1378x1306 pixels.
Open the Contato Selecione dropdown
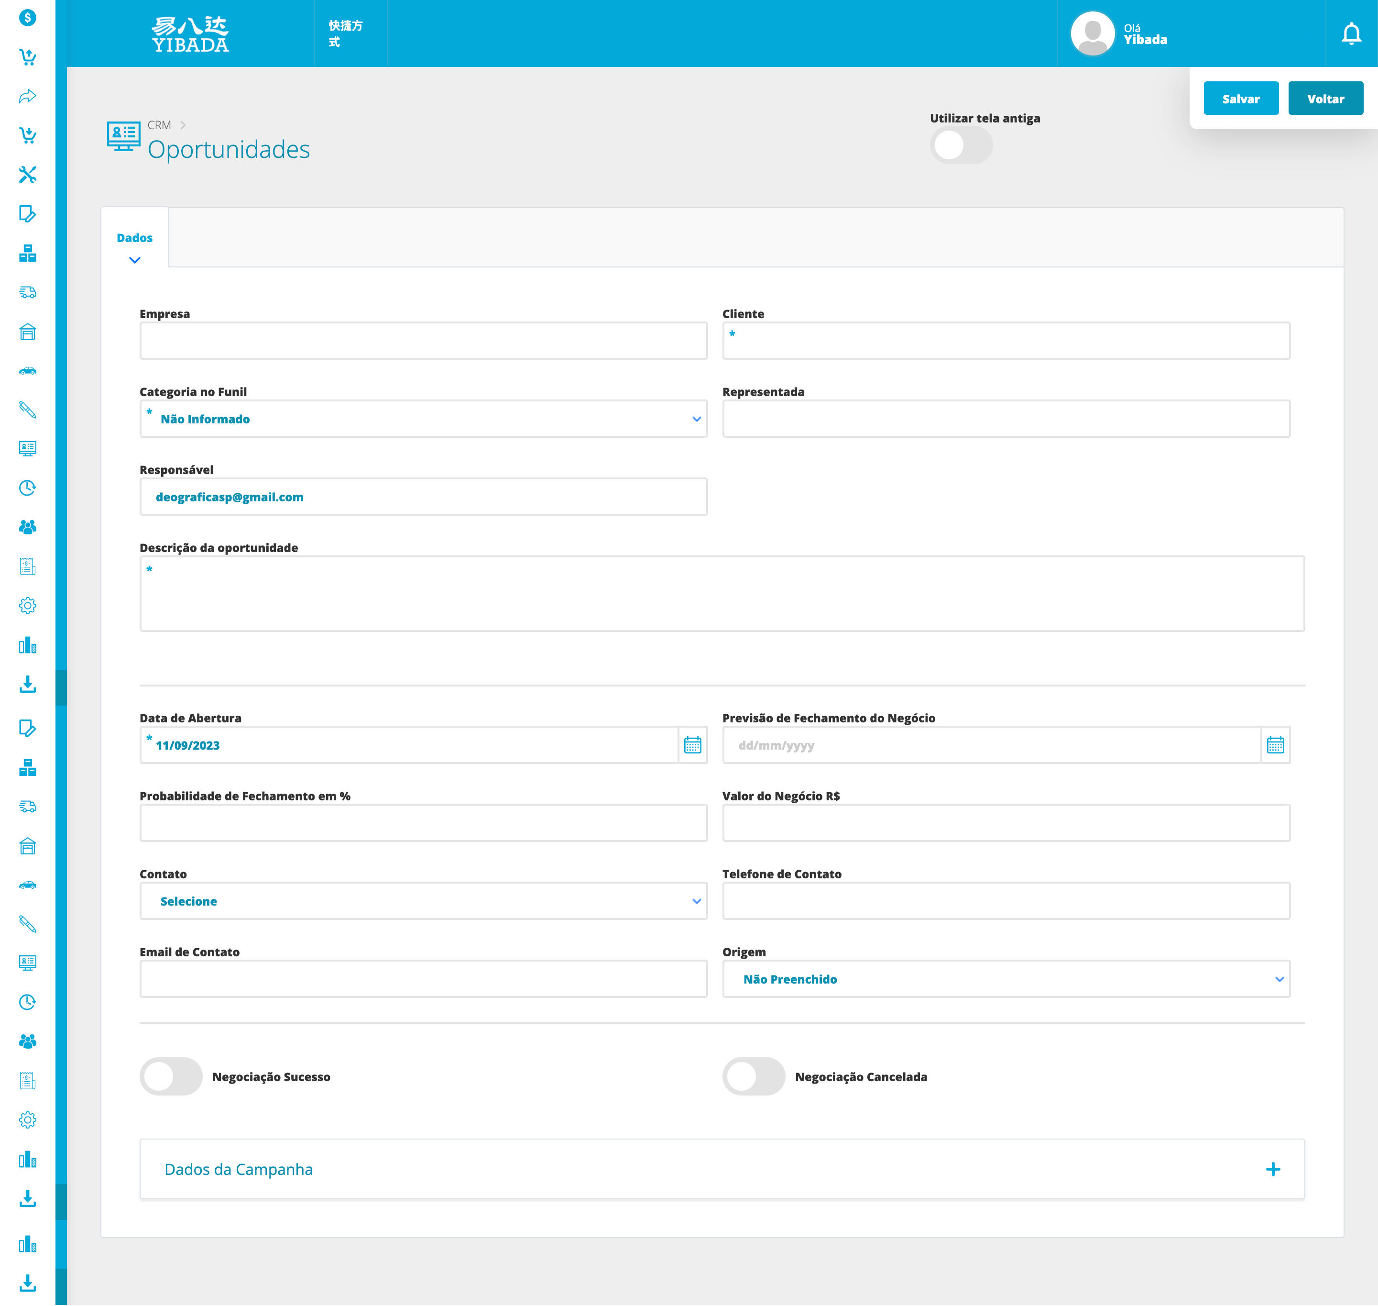point(423,901)
